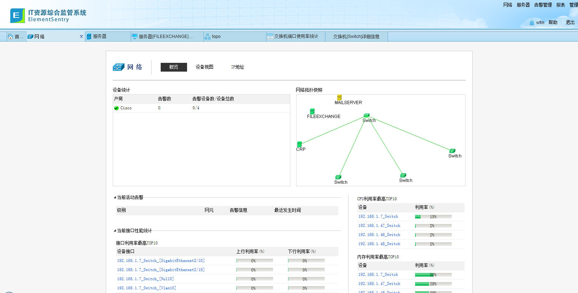
Task: Click the green status icon next to Cisco
Action: [116, 108]
